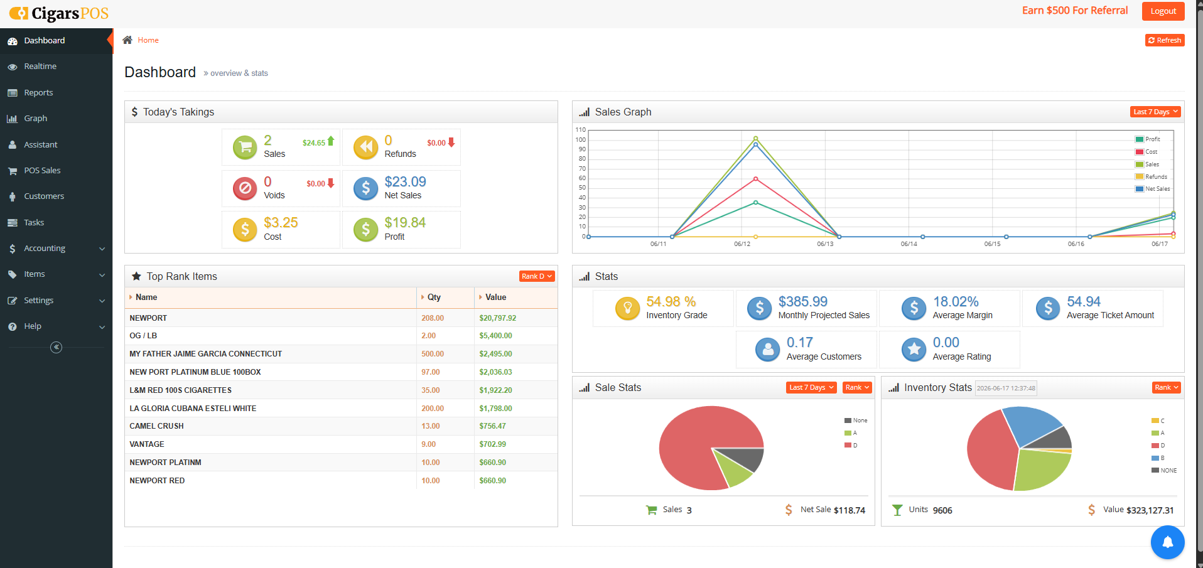Click the CigarsPOS logo
Viewport: 1203px width, 568px height.
click(59, 13)
